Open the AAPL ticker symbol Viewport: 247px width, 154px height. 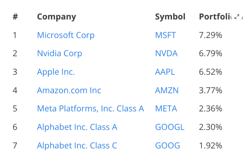[165, 72]
